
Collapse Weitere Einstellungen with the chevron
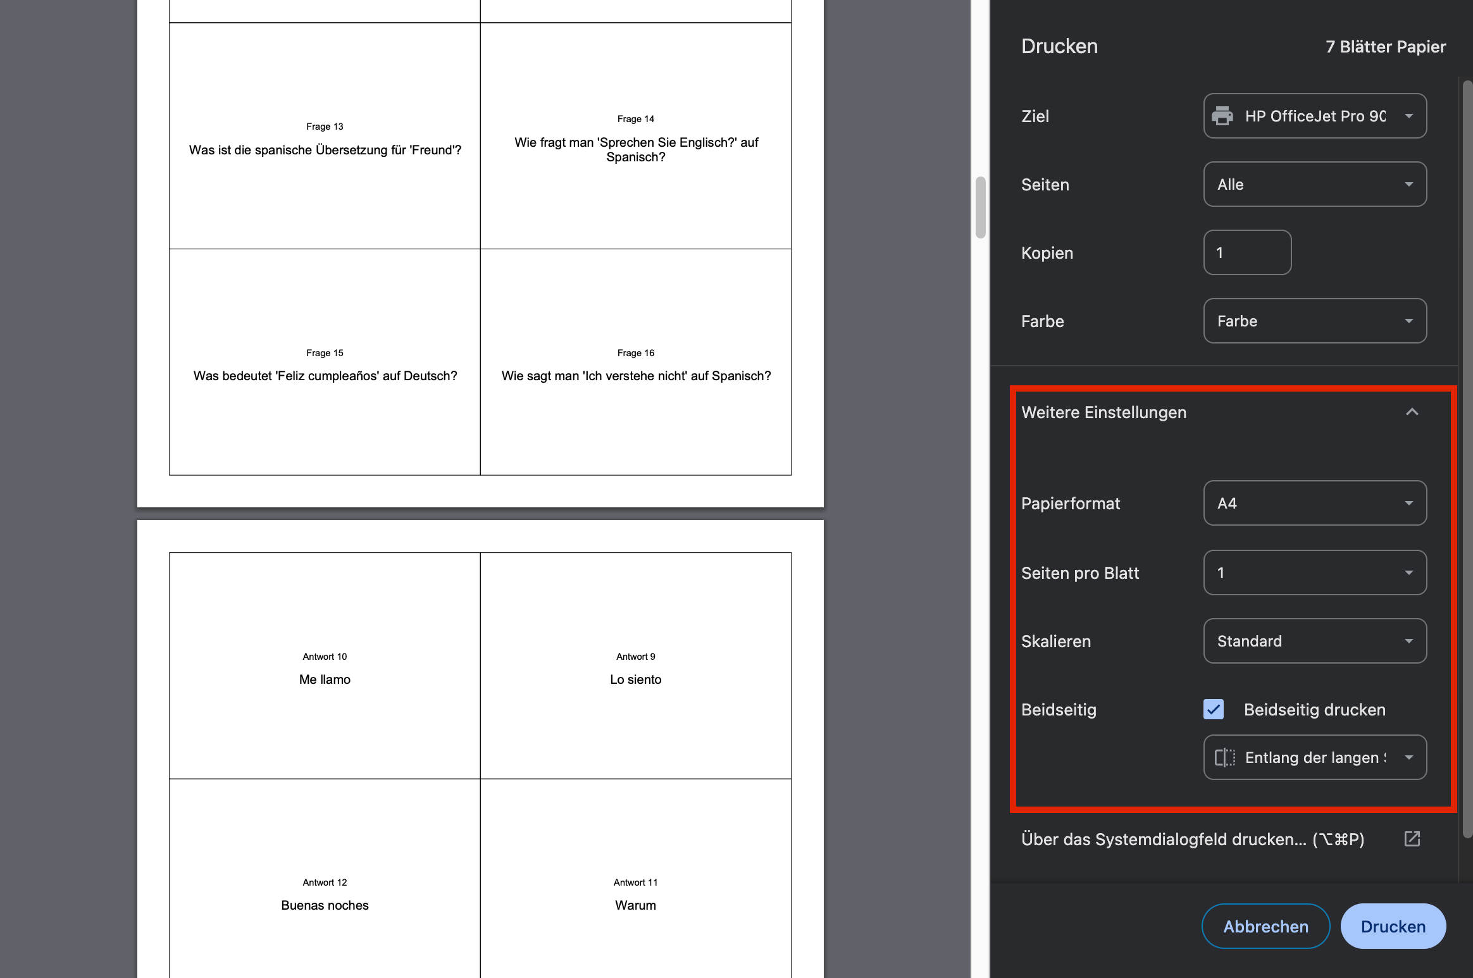point(1412,412)
